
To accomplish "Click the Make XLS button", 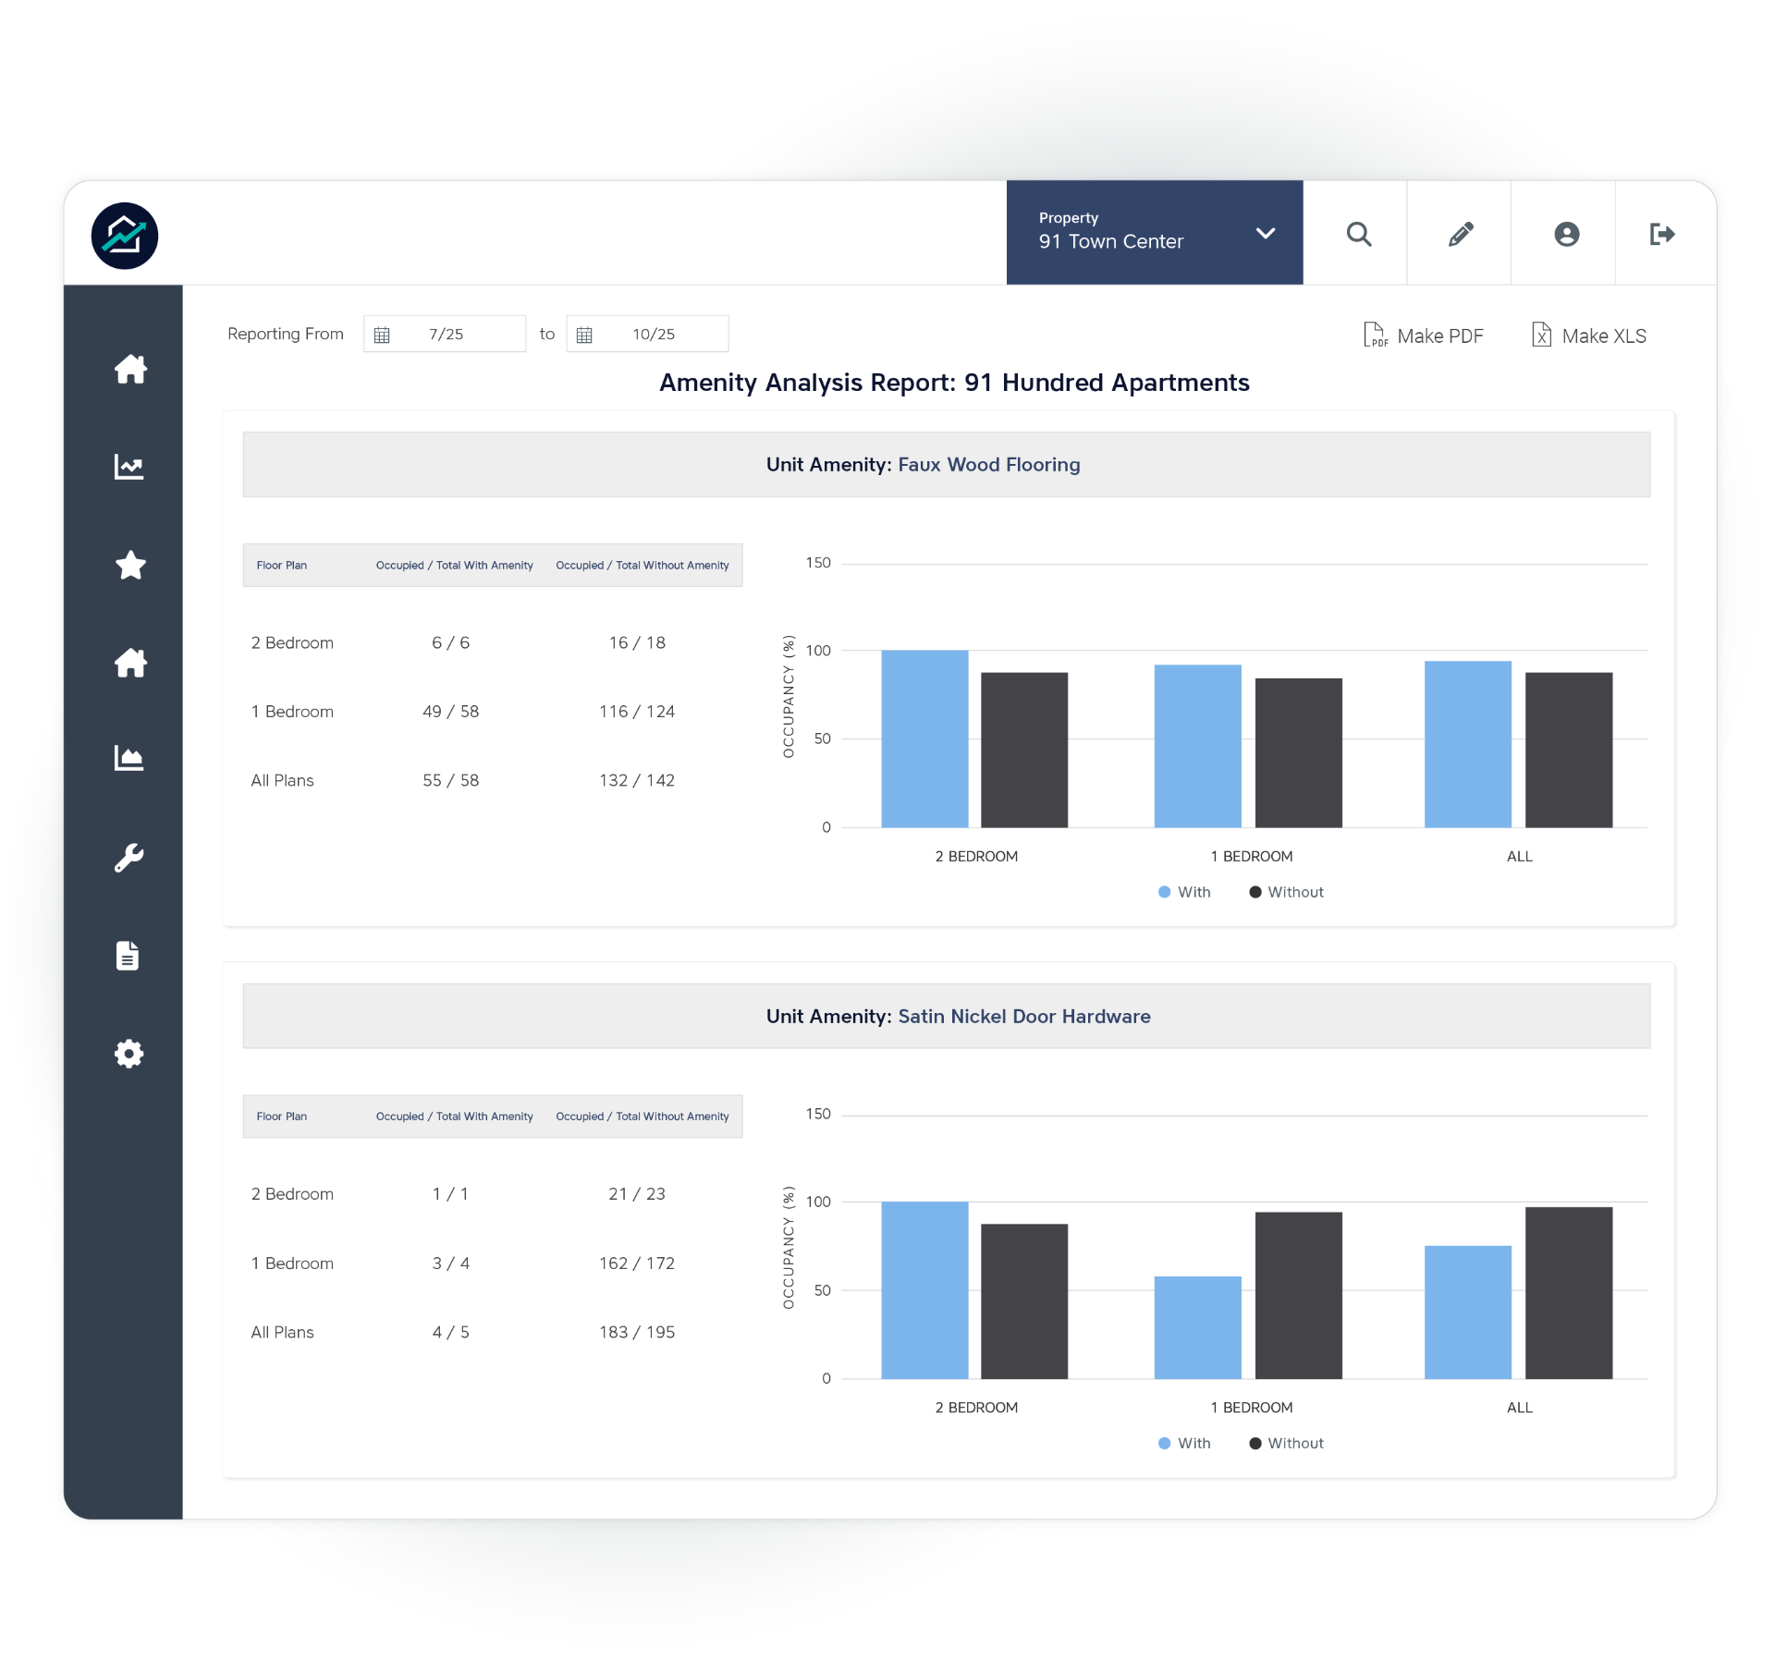I will tap(1589, 336).
